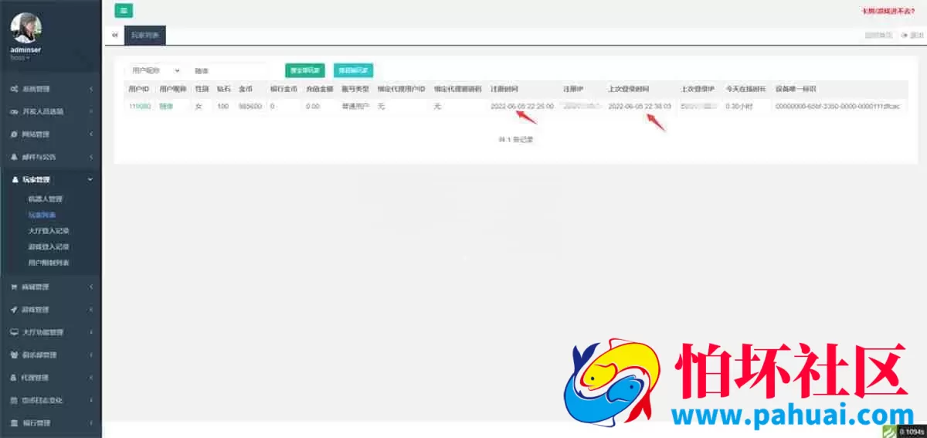Click the 银行管理 bank icon
This screenshot has width=927, height=438.
click(x=15, y=423)
